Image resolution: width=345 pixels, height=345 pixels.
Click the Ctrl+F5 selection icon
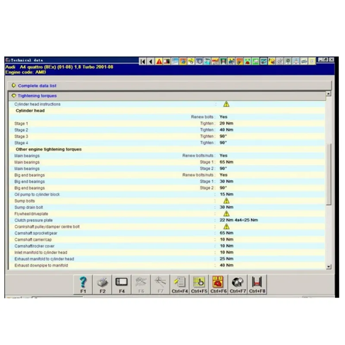pyautogui.click(x=198, y=284)
